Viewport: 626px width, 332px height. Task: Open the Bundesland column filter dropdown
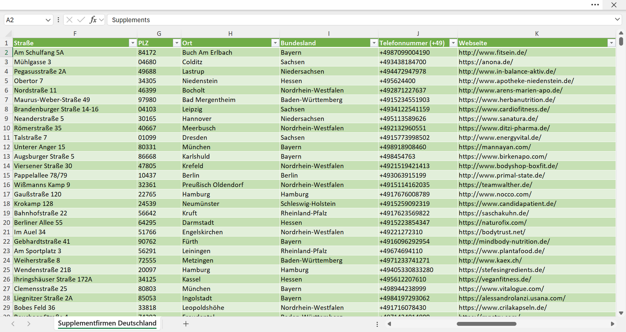(374, 43)
